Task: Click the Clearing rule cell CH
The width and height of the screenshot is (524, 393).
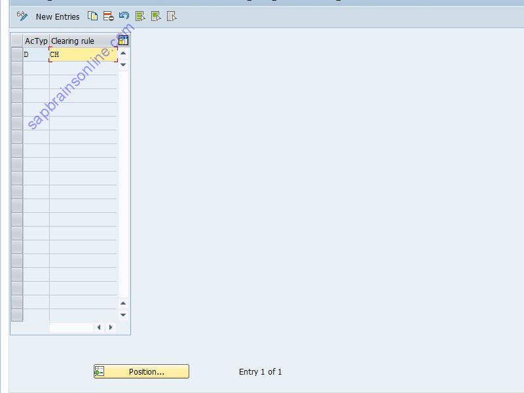Action: [83, 54]
